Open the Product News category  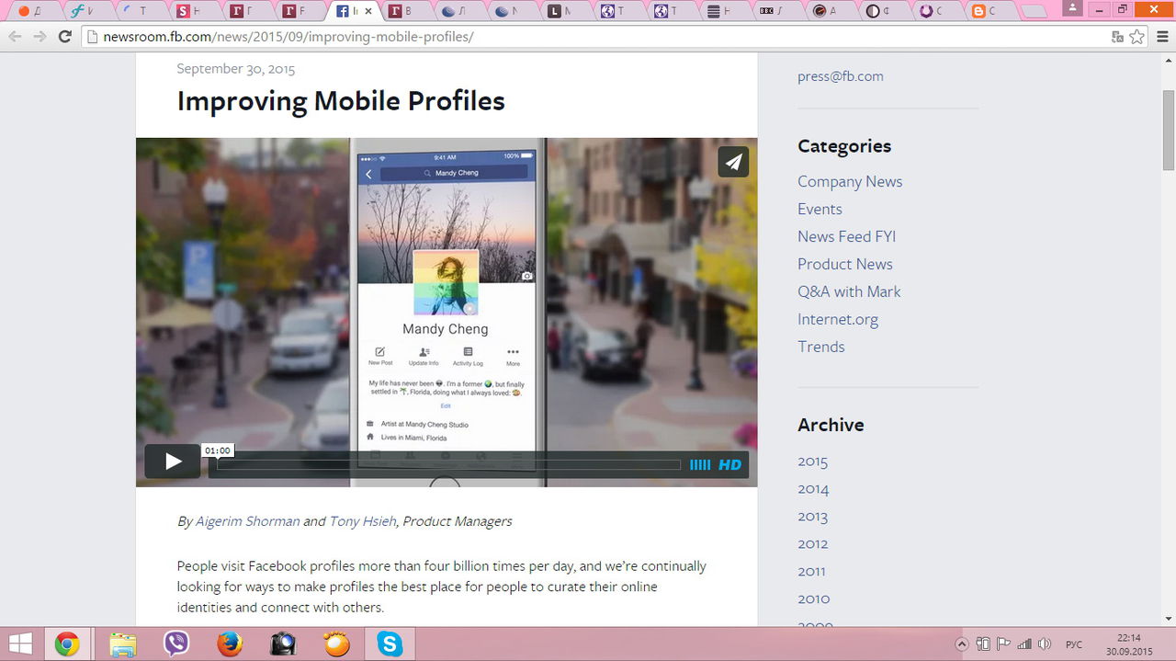[845, 264]
